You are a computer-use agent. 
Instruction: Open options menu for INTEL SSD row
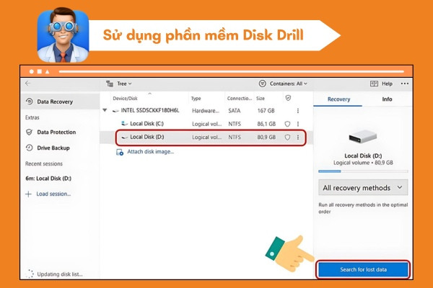point(297,110)
